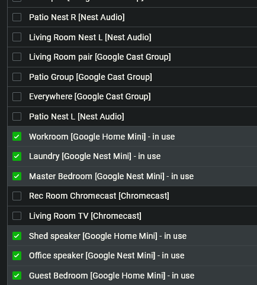Uncheck the Laundry Google Nest Mini
Screen dimensions: 257x285
pyautogui.click(x=17, y=156)
